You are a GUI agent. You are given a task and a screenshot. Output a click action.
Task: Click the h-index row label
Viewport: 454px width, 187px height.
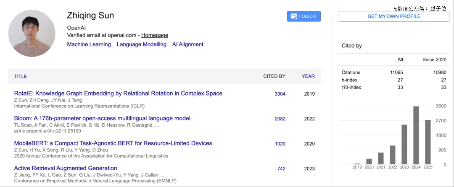click(349, 80)
